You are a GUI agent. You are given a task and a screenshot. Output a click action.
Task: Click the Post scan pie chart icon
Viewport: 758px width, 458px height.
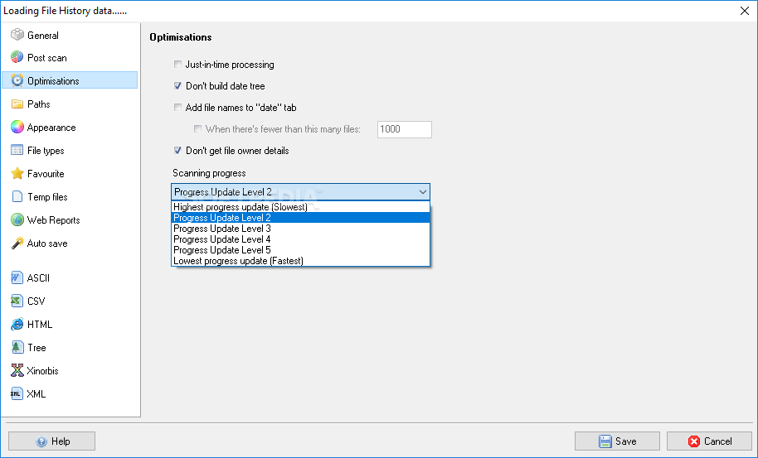point(17,57)
